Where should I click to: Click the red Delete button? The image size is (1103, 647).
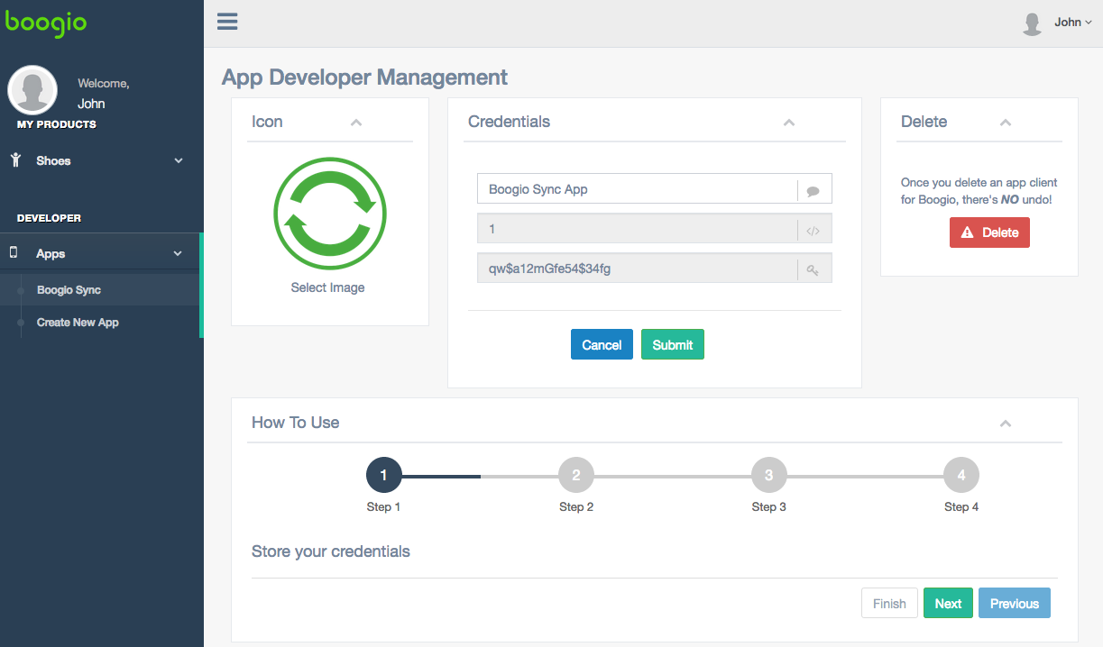click(989, 232)
